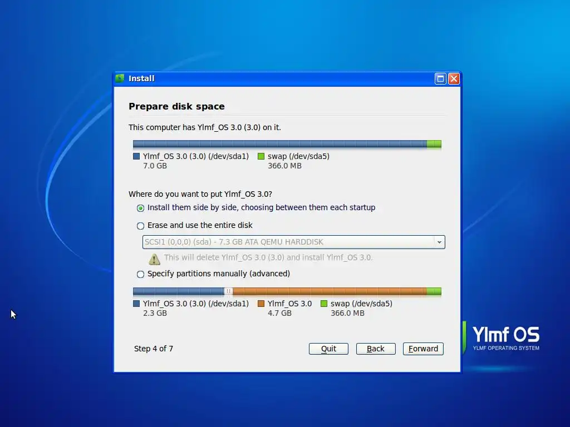
Task: Click 'Where do you want to put Ylmf_OS 3.0?'
Action: pyautogui.click(x=200, y=194)
